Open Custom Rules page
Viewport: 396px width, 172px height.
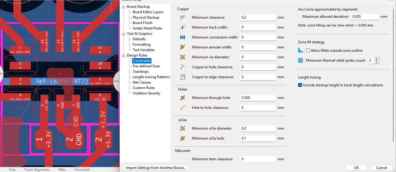pyautogui.click(x=144, y=88)
